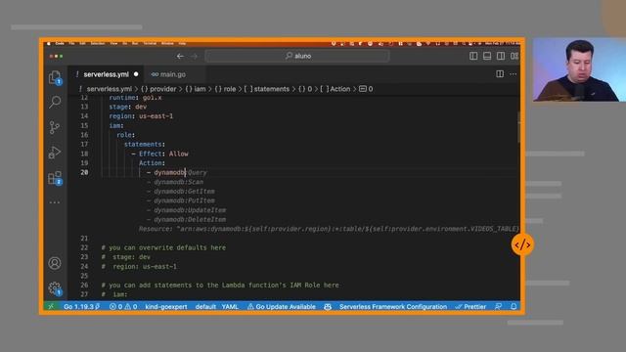Open problems count errors and warnings
The width and height of the screenshot is (626, 352).
(123, 306)
